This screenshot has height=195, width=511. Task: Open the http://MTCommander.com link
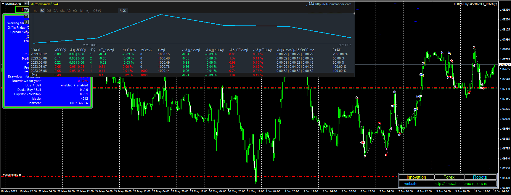(x=333, y=4)
